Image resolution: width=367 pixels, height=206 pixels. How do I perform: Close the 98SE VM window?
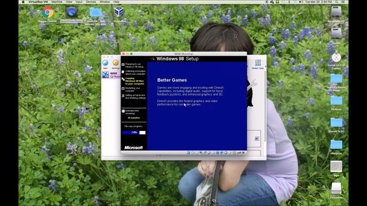[123, 54]
